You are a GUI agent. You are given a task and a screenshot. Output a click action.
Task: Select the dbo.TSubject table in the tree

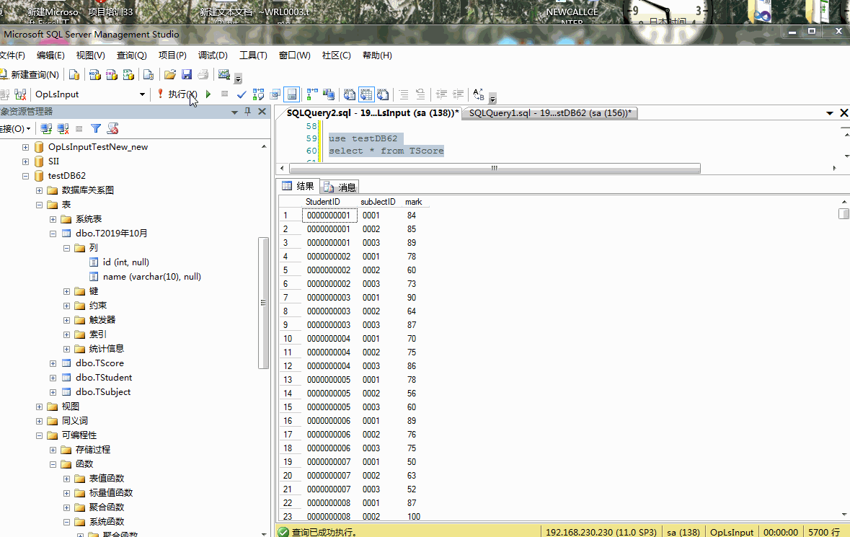[x=103, y=392]
